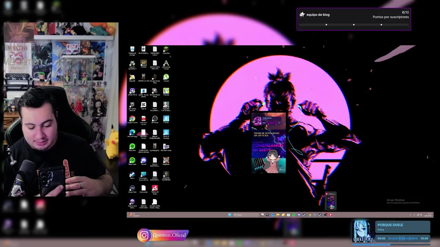Click the Porque Duele album cover art

[362, 232]
